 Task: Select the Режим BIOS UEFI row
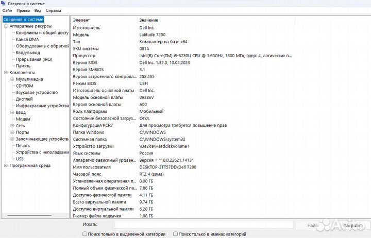[182, 83]
